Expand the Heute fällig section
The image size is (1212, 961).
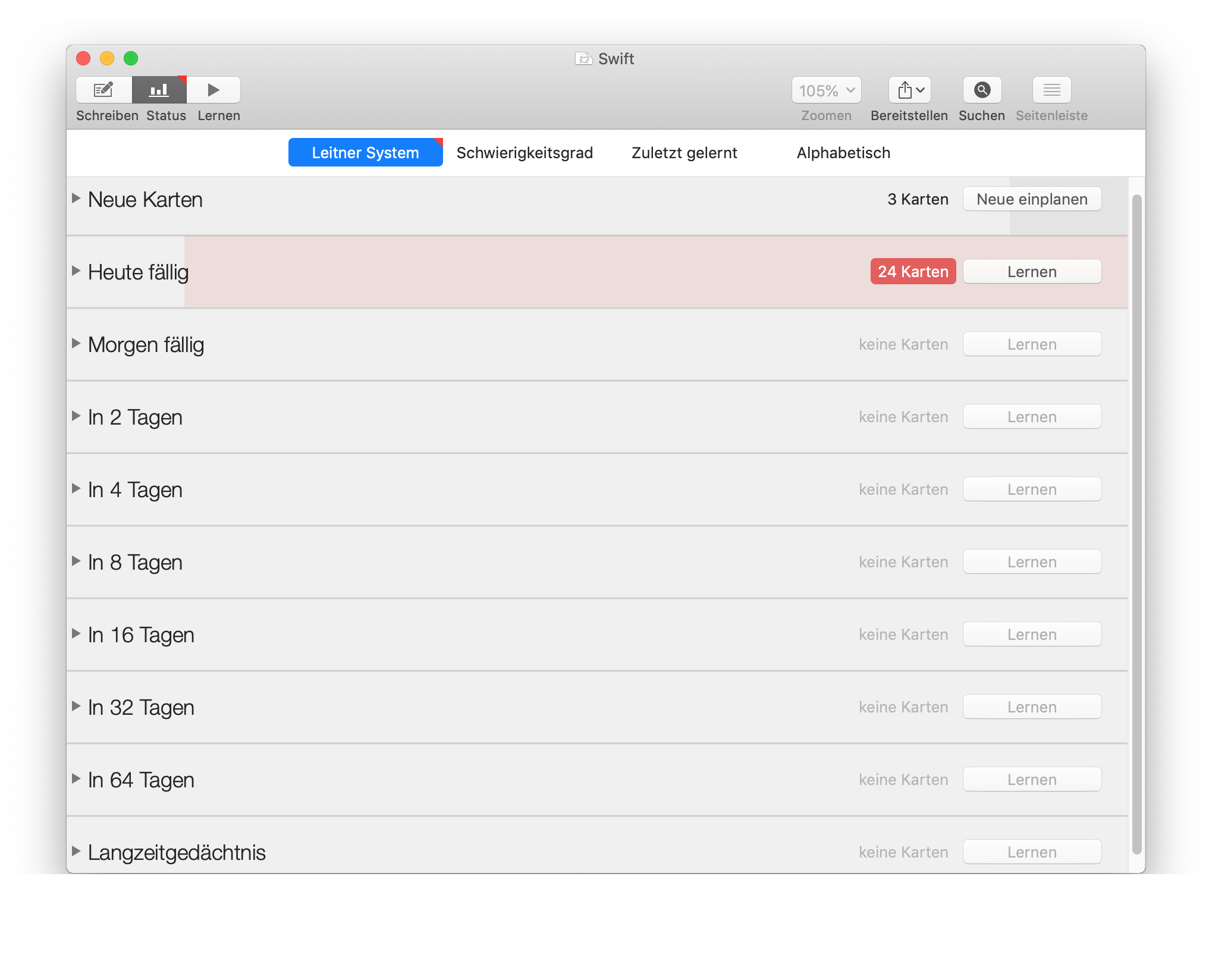pos(76,271)
